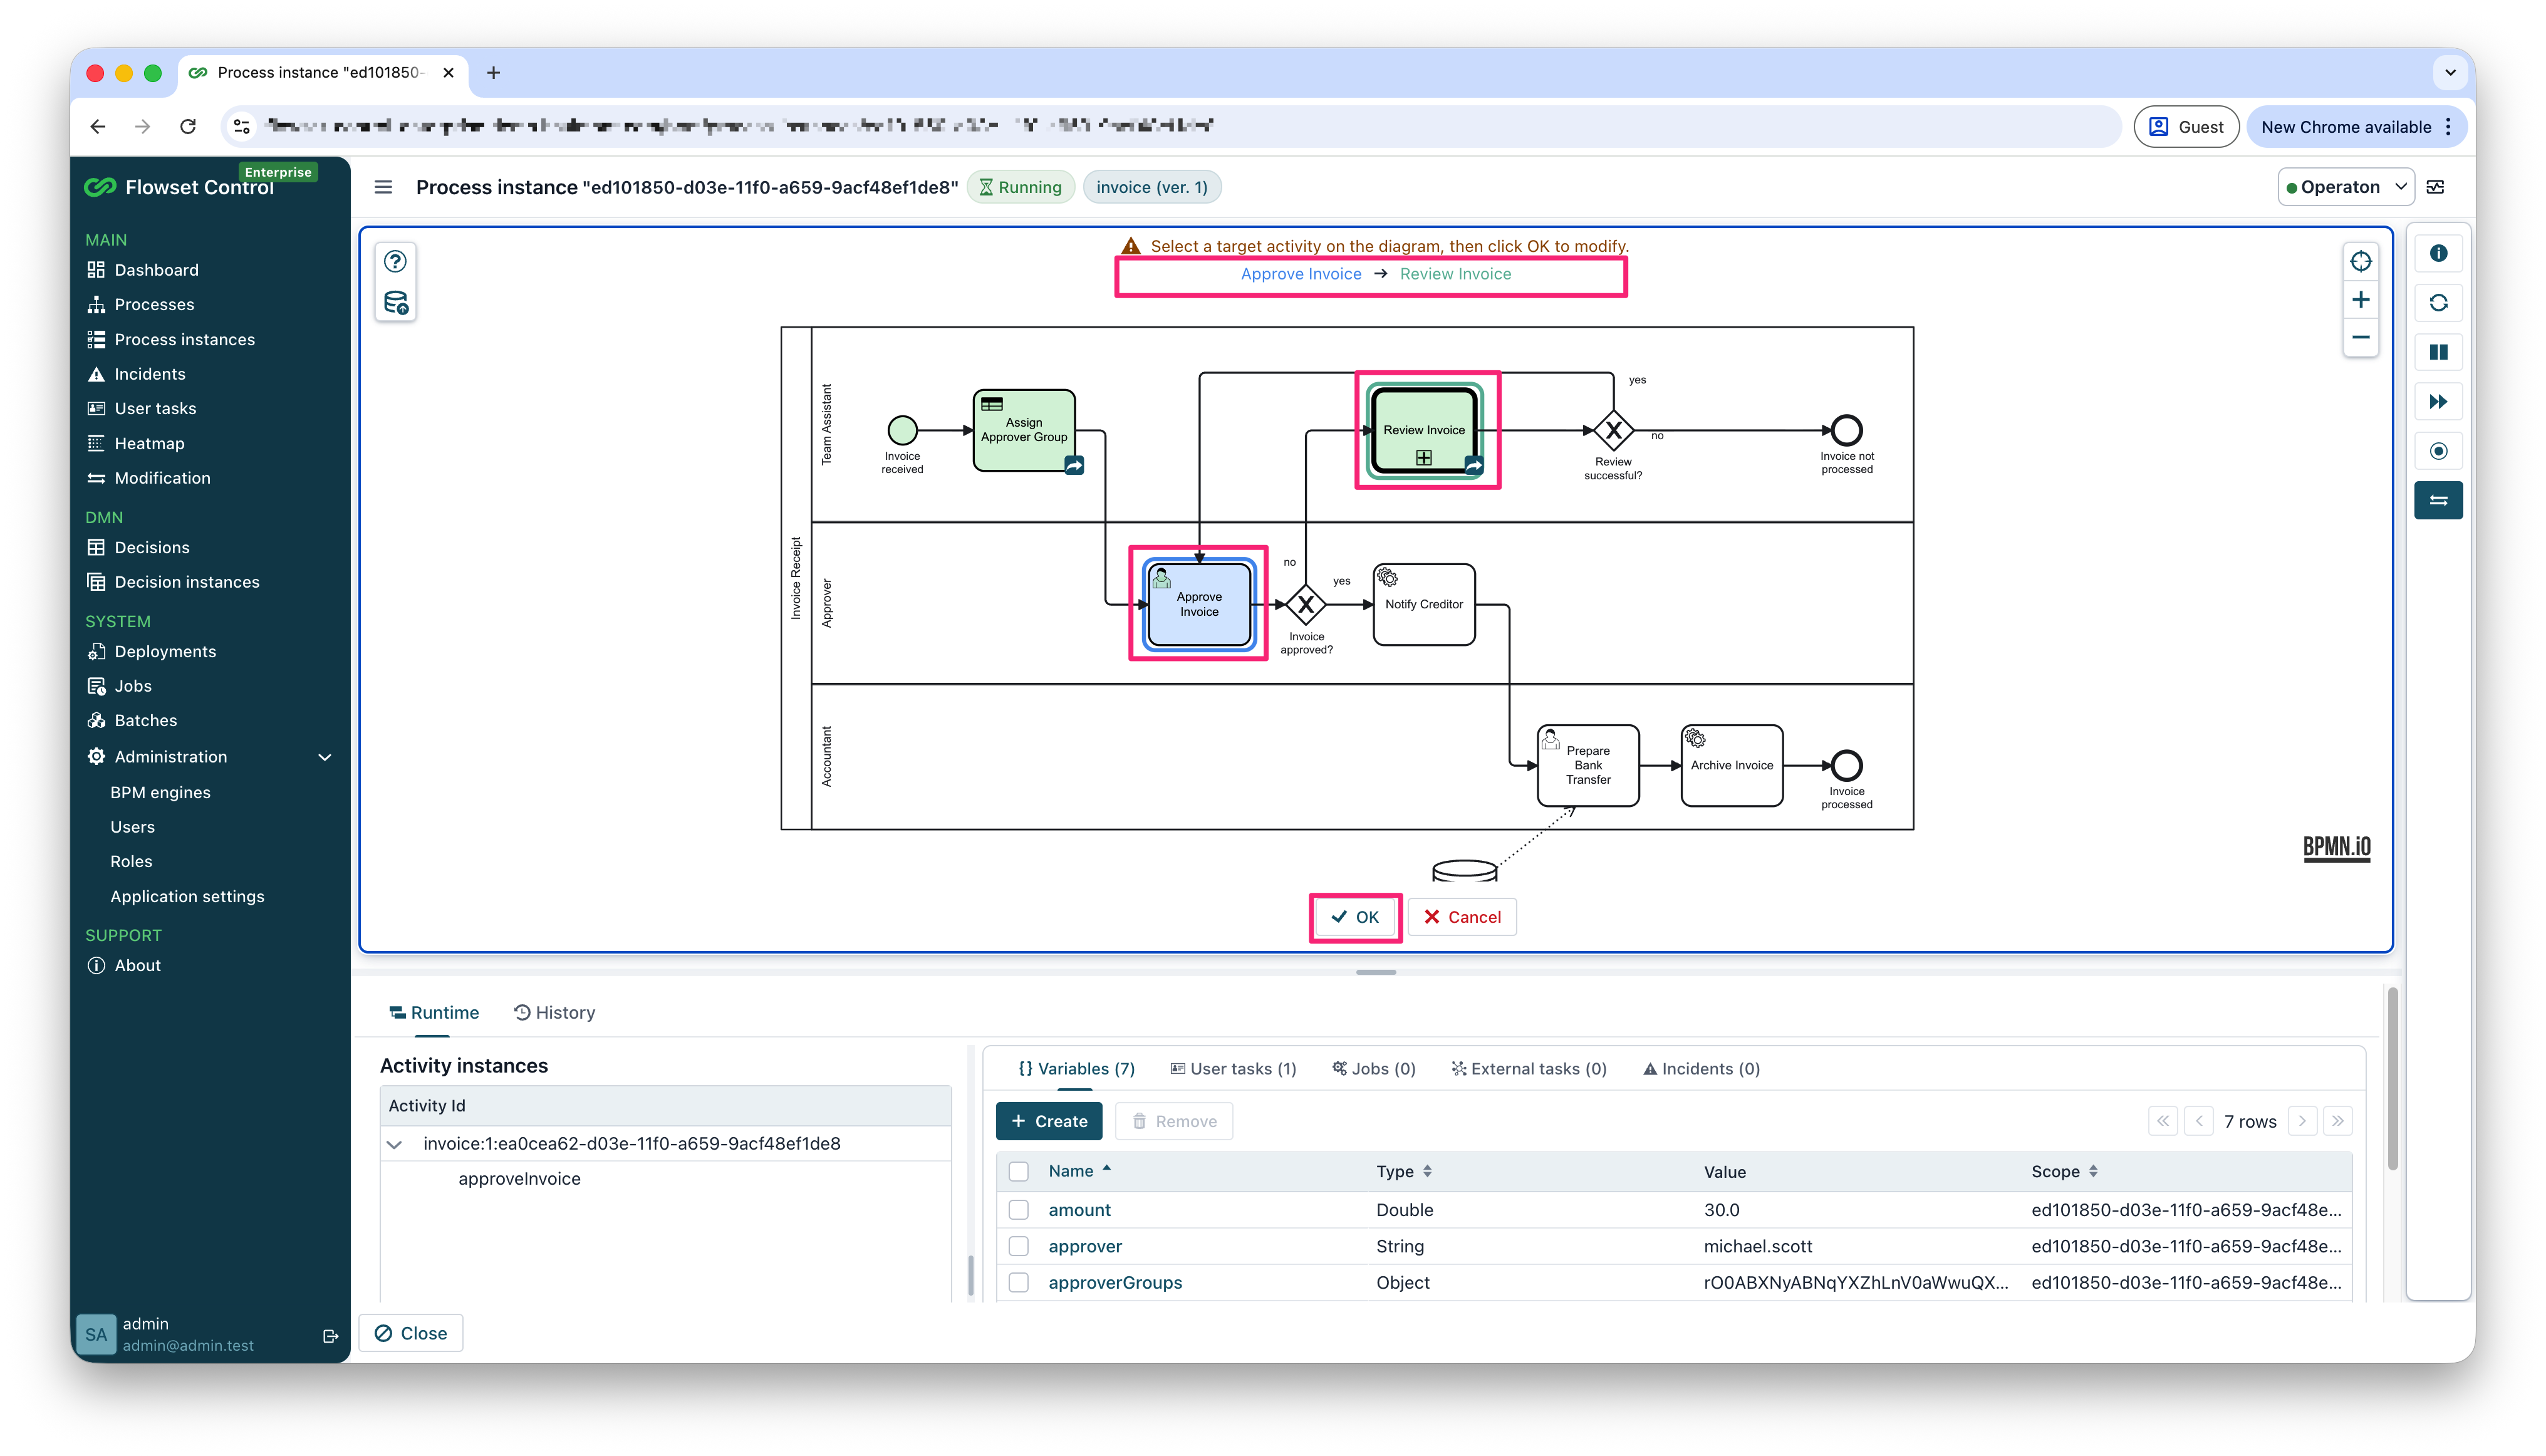Recenter the diagram with the crosshair icon

click(x=2360, y=261)
